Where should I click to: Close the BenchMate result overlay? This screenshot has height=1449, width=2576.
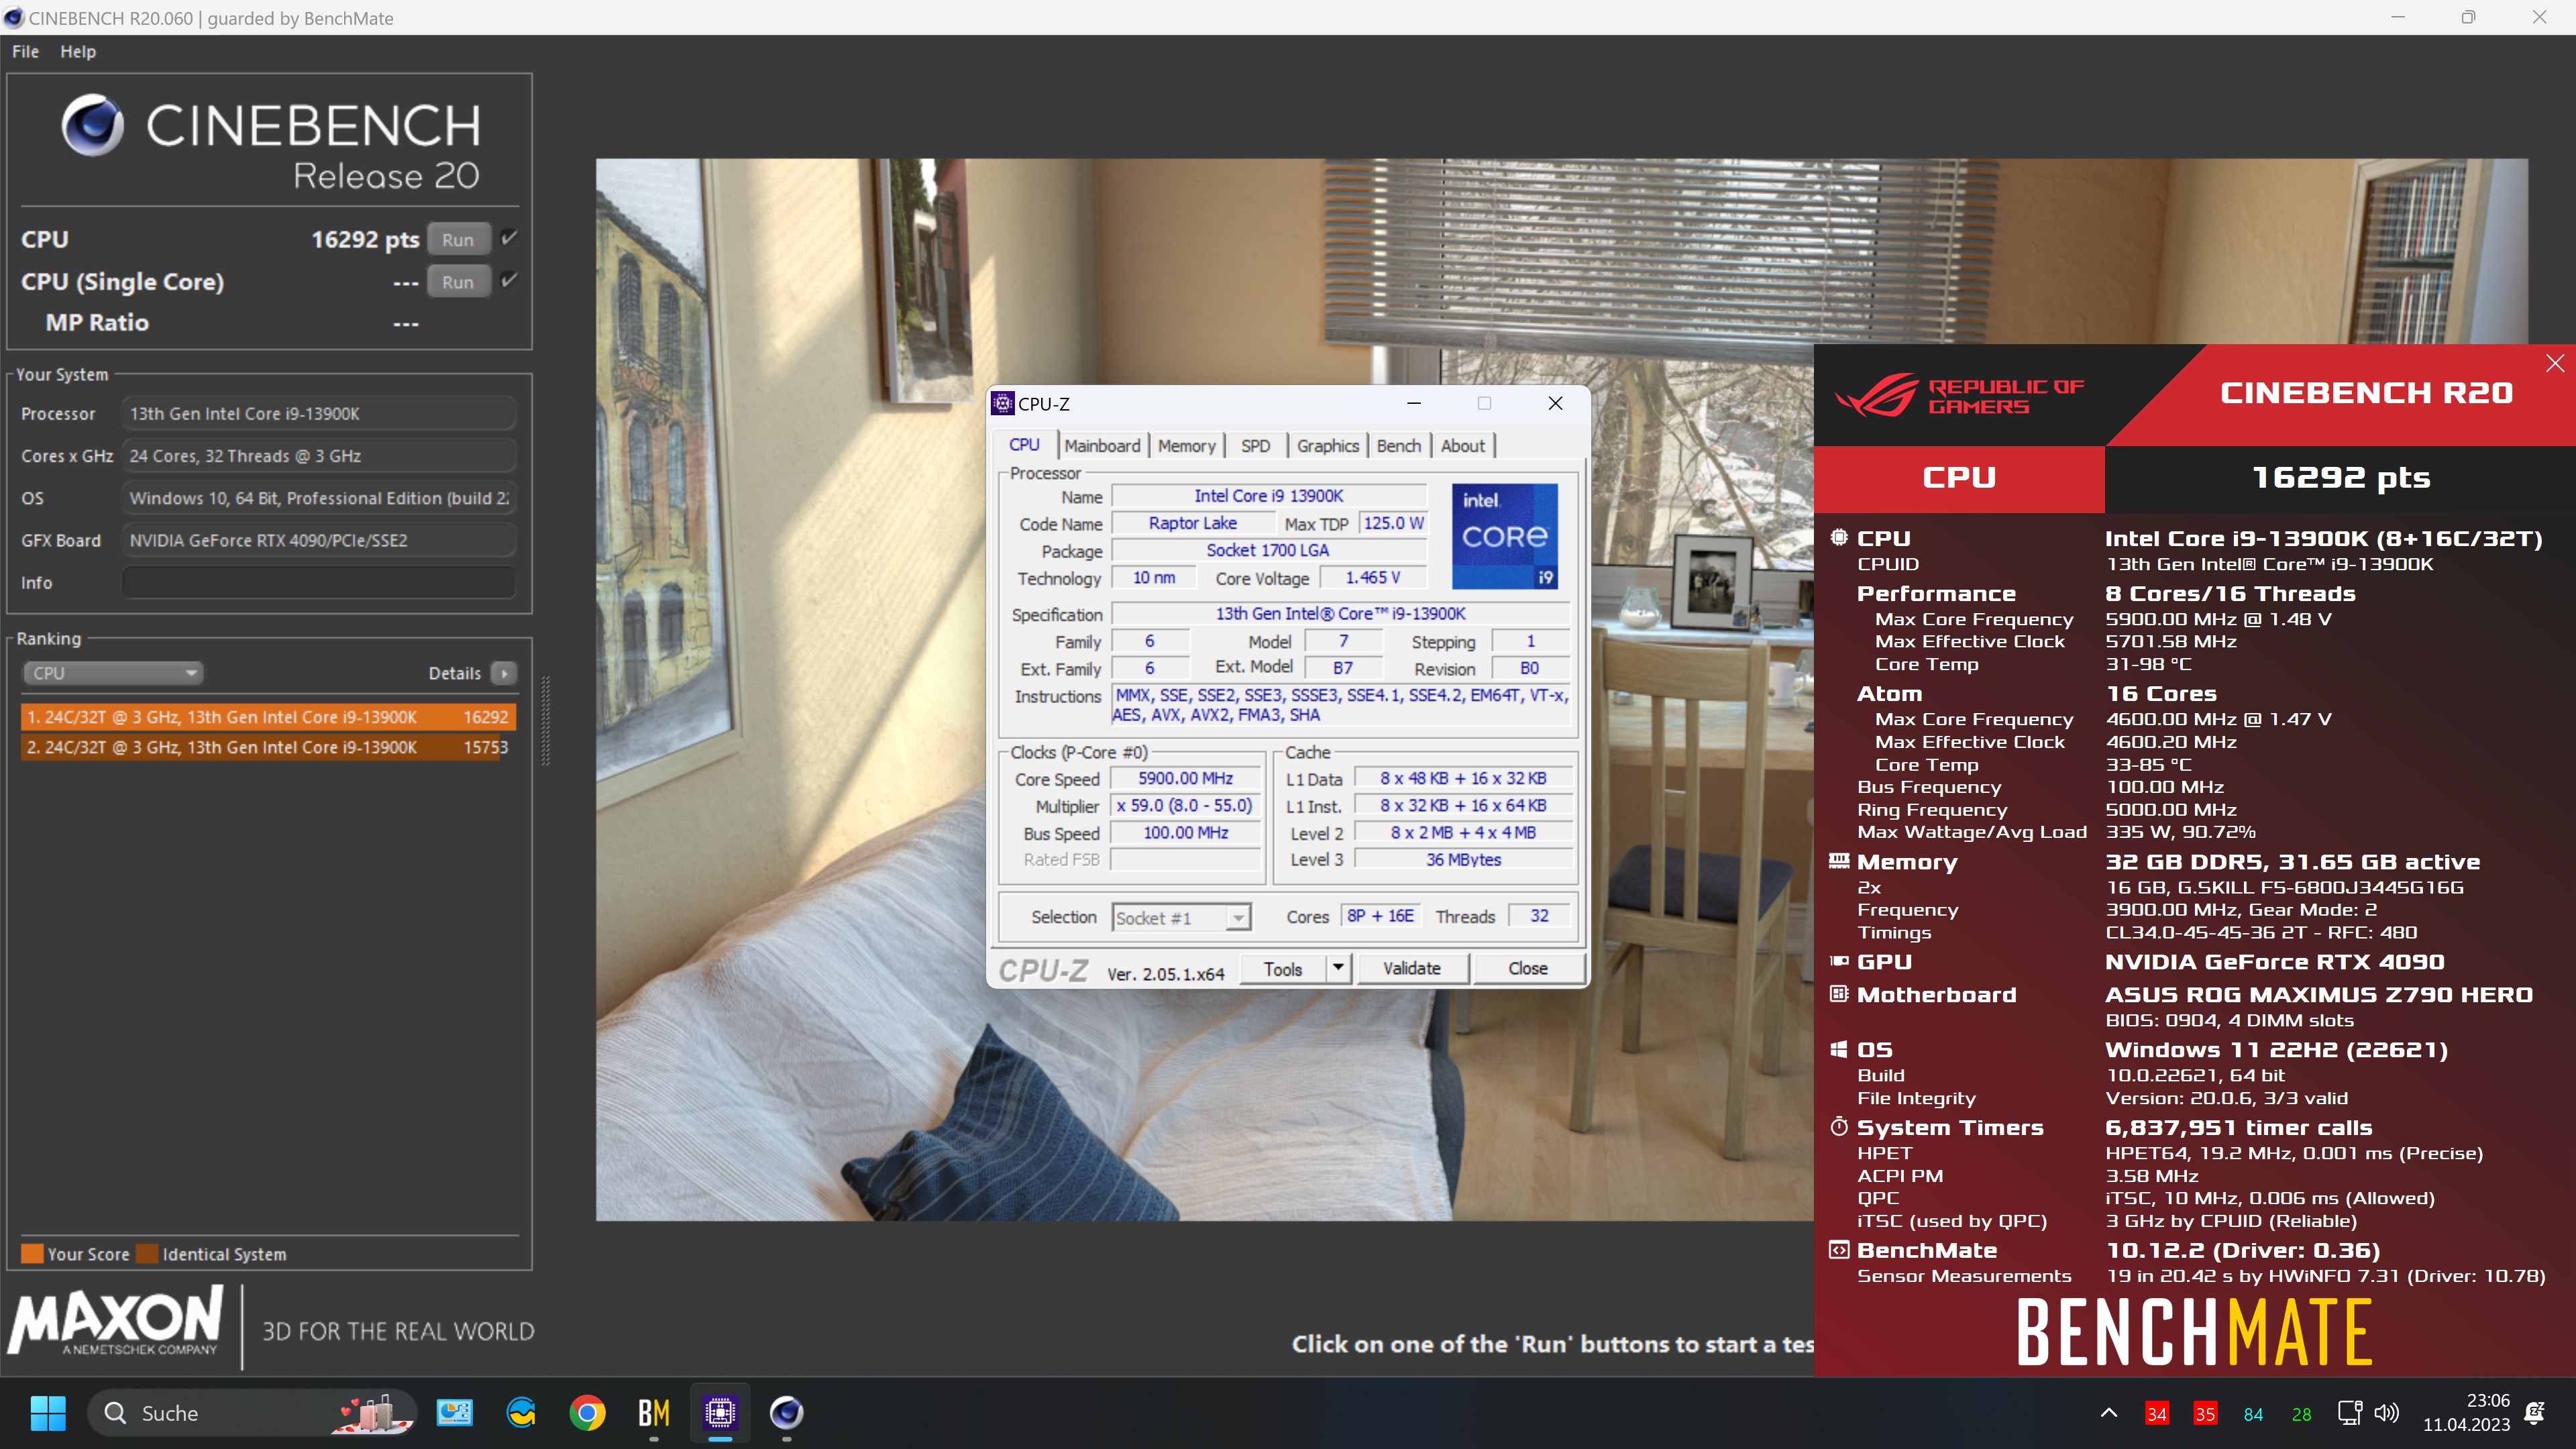2555,363
